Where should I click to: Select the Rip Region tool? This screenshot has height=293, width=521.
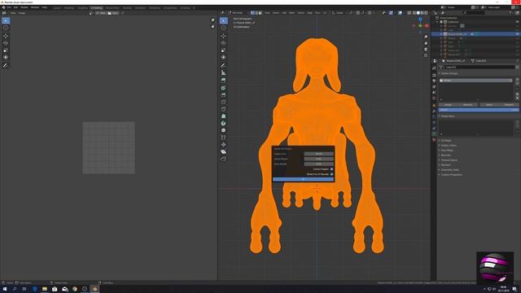tap(224, 159)
